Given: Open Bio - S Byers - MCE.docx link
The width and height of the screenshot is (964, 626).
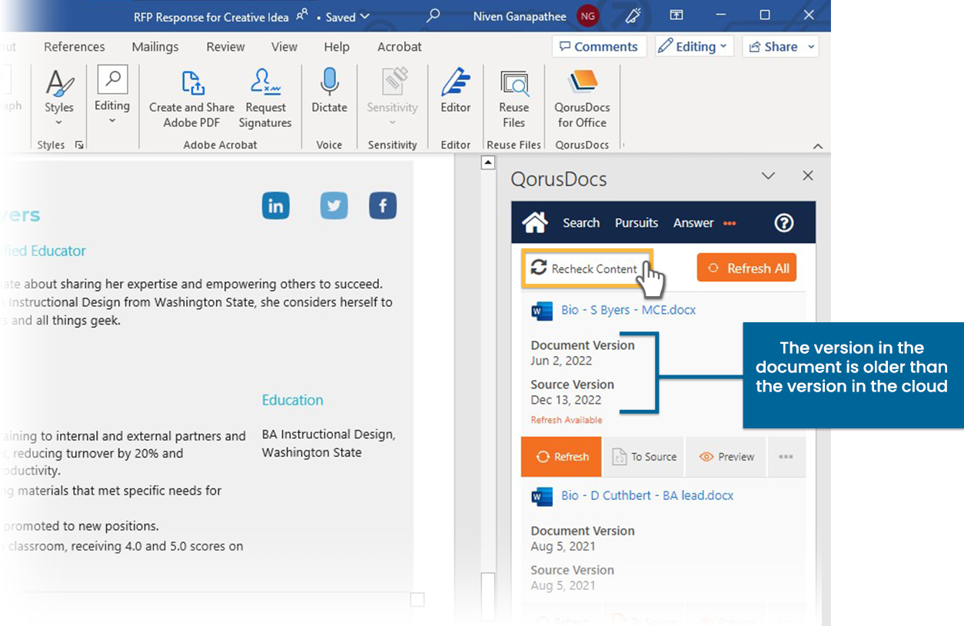Looking at the screenshot, I should click(x=628, y=310).
